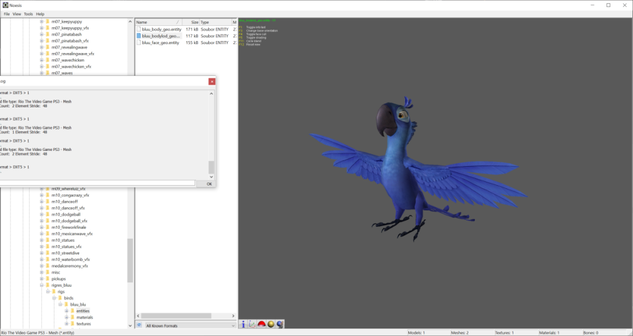Collapse the rigres_bluu tree node
Image resolution: width=633 pixels, height=336 pixels.
pyautogui.click(x=42, y=285)
